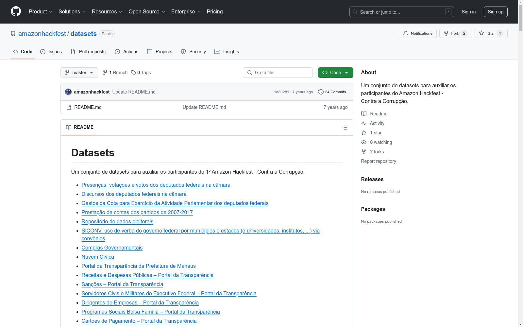This screenshot has height=327, width=523.
Task: Open the Presenças, votações e votos link
Action: [156, 185]
